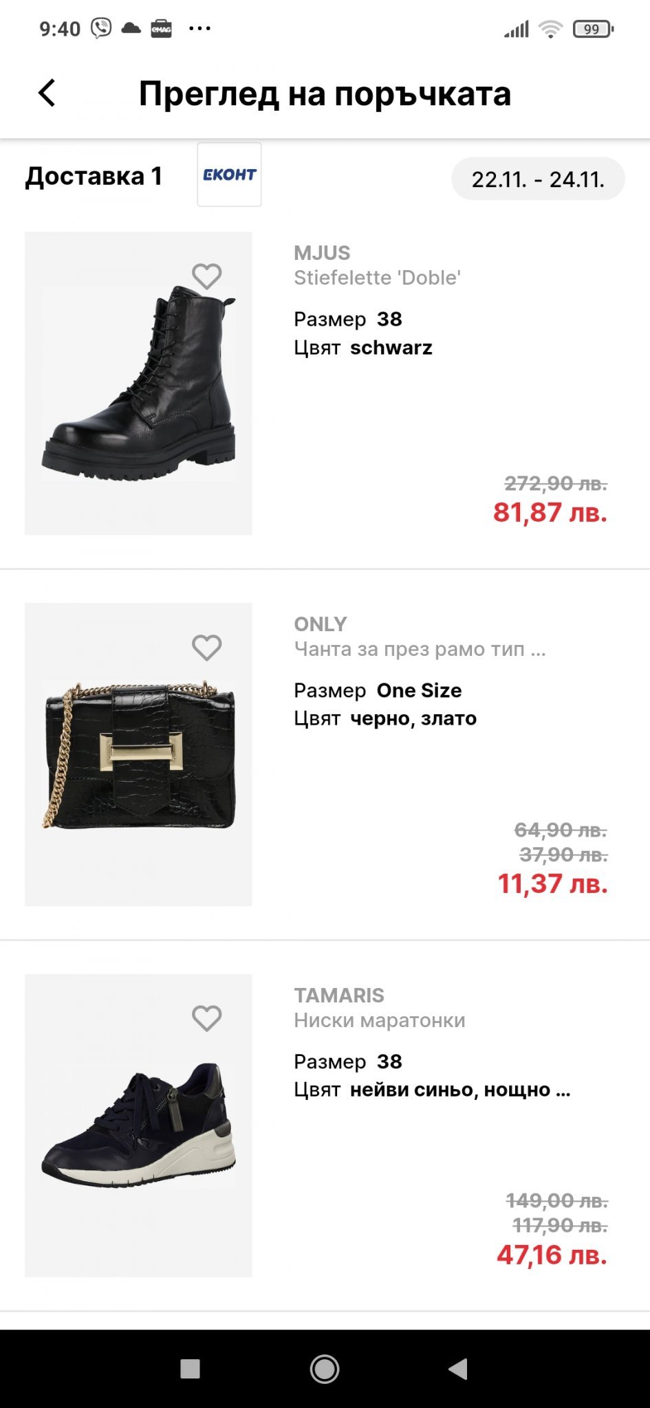Tap the cloud notification icon
The image size is (650, 1408).
[131, 28]
